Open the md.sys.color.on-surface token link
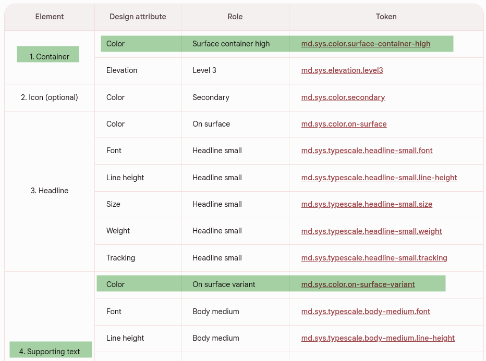486x361 pixels. pos(344,124)
